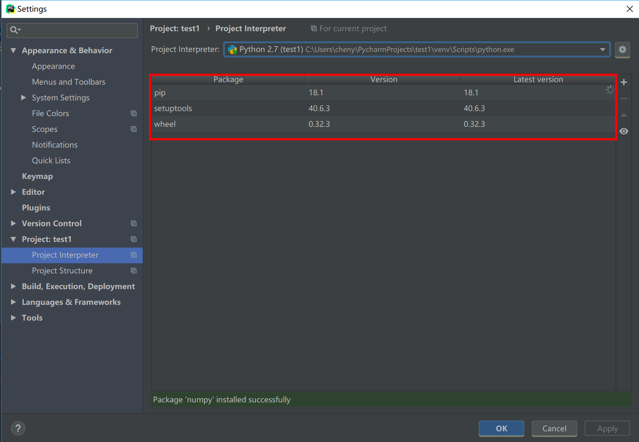
Task: Click project-level icon beside Scopes
Action: click(134, 129)
